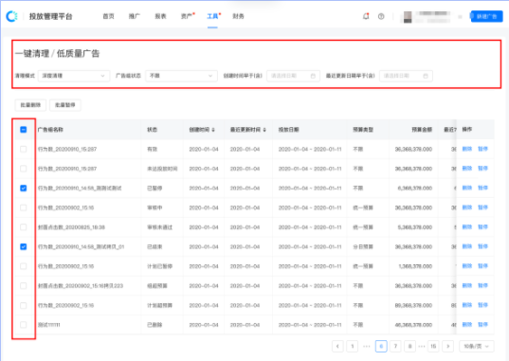Image resolution: width=509 pixels, height=361 pixels.
Task: Open the 财务 nav tab
Action: click(238, 16)
